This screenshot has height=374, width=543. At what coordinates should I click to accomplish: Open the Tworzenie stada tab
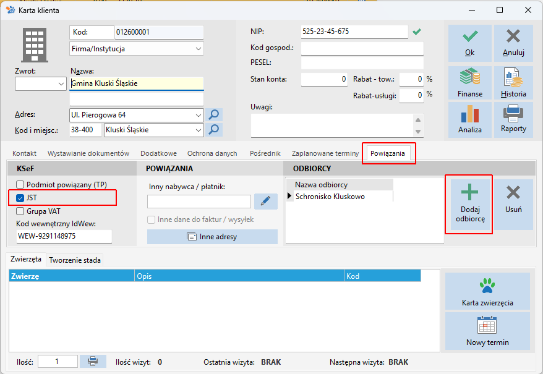pyautogui.click(x=75, y=260)
